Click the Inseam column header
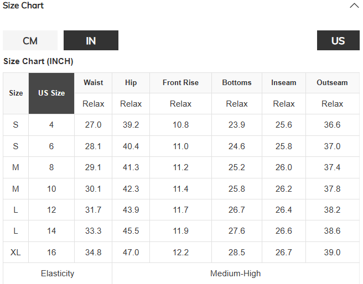Image resolution: width=363 pixels, height=284 pixels. pos(283,83)
